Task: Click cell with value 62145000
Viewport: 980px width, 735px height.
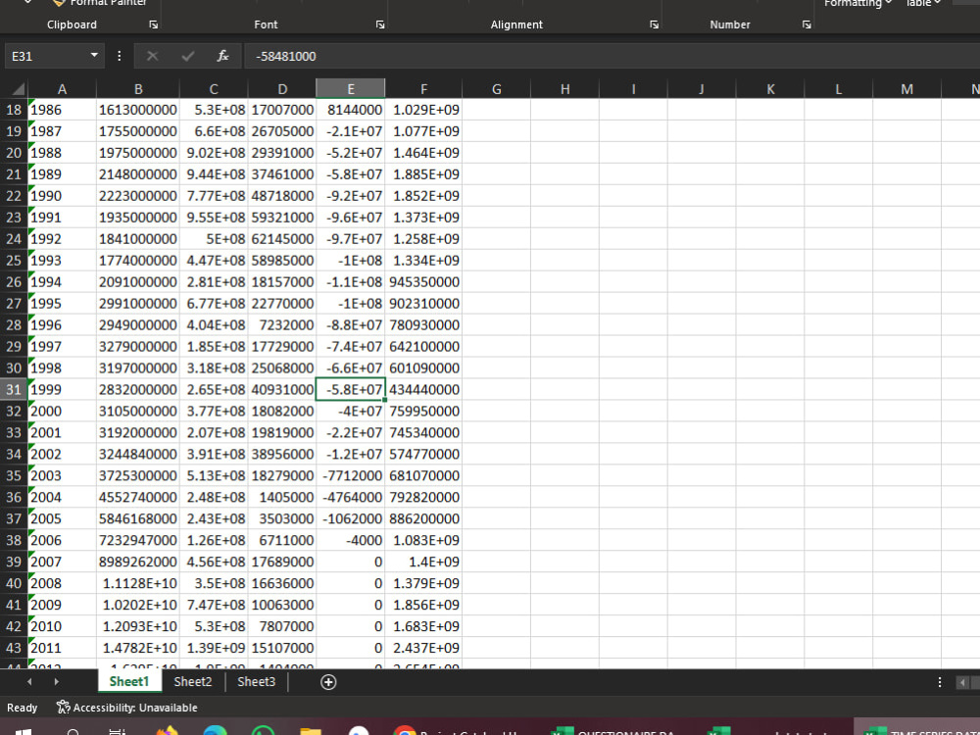Action: tap(282, 239)
